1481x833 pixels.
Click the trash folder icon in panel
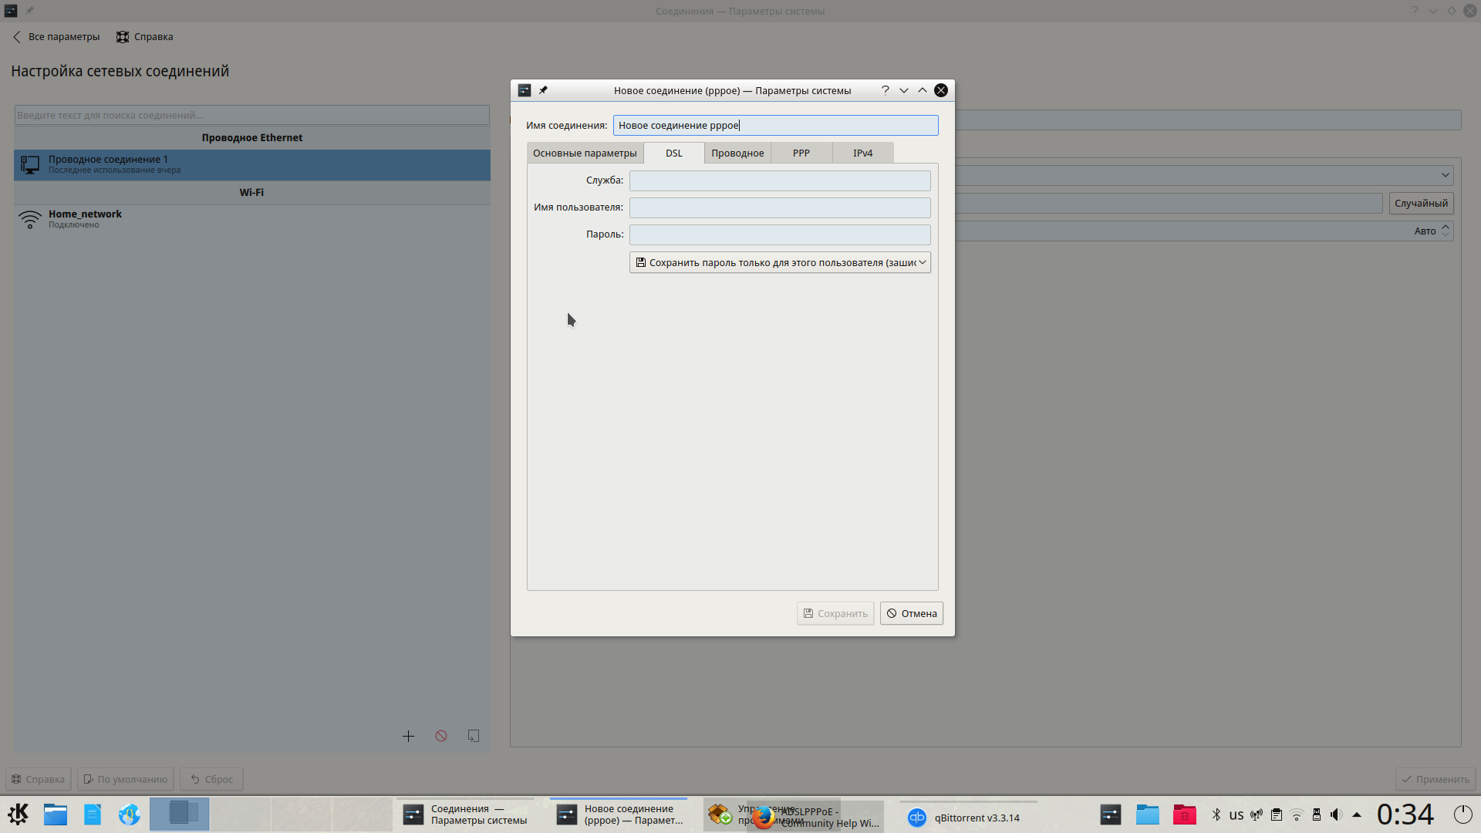click(1184, 814)
